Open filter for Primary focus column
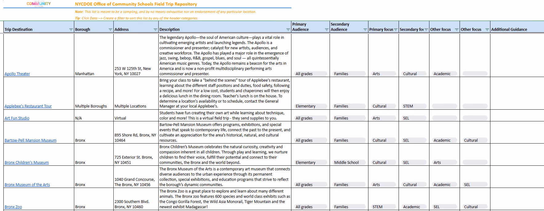This screenshot has height=211, width=544. (396, 30)
